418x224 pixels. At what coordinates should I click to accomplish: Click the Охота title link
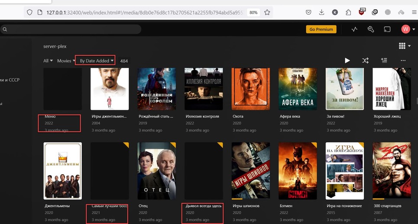pyautogui.click(x=238, y=116)
